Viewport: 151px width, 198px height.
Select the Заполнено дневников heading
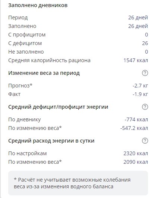(38, 5)
